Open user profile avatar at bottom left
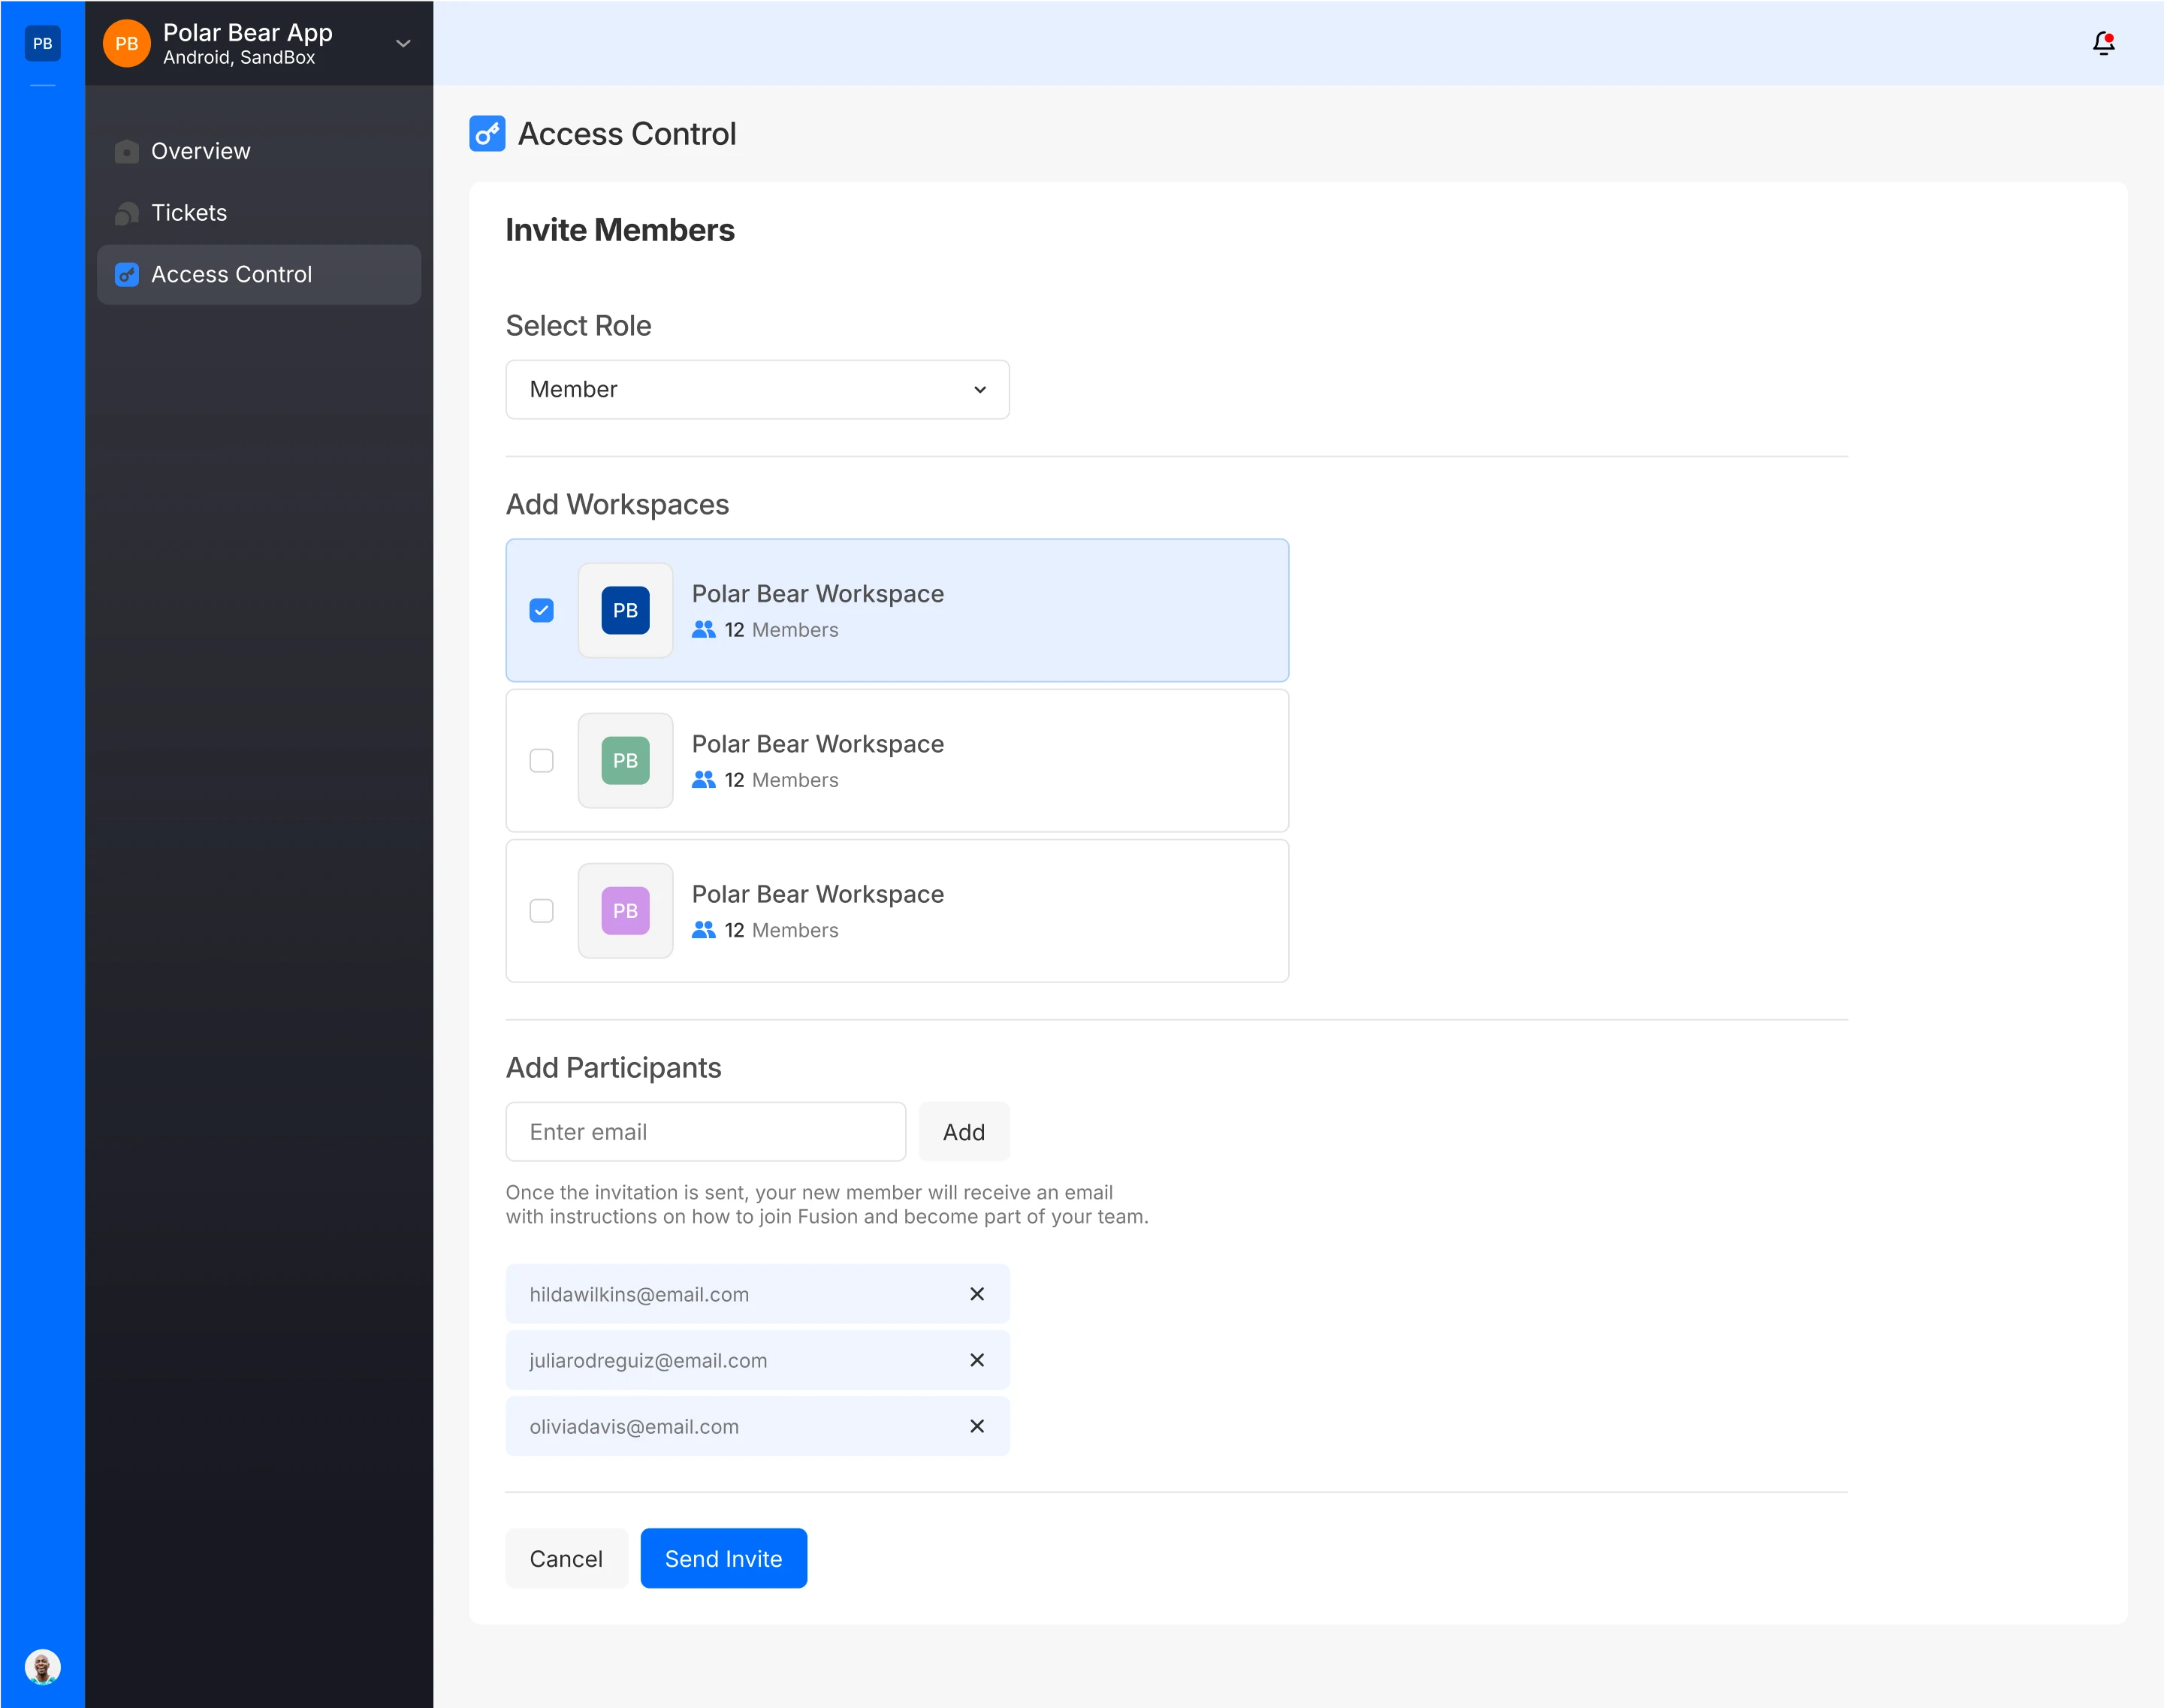This screenshot has width=2164, height=1708. [x=42, y=1667]
